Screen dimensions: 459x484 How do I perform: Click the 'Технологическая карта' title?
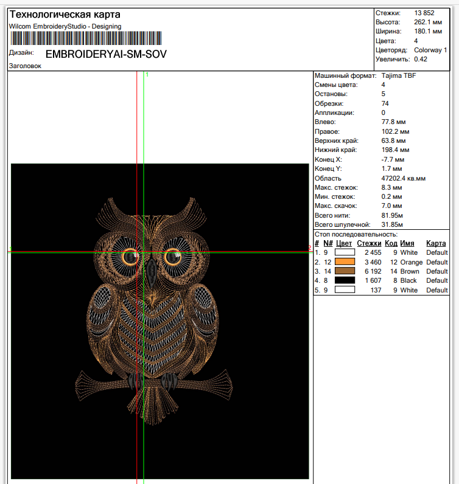[x=65, y=15]
